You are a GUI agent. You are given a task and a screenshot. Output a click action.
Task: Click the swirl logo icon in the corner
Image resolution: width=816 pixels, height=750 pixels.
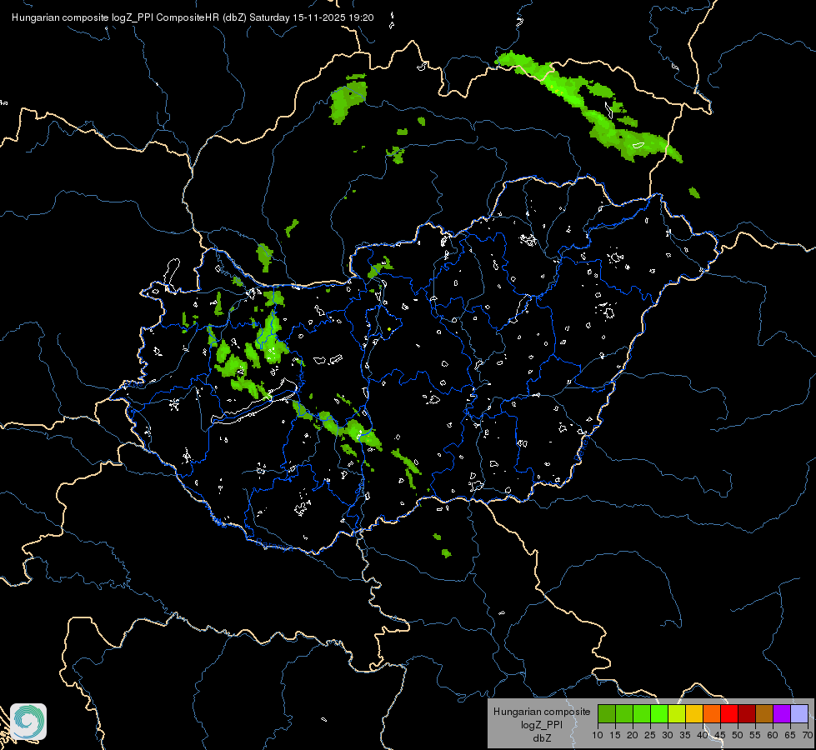(x=28, y=722)
